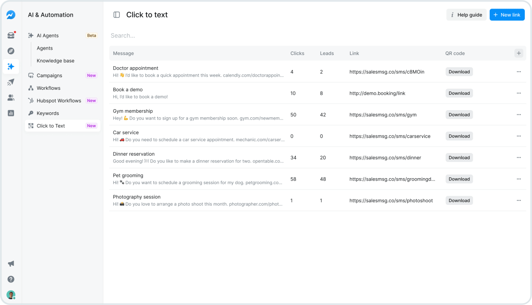532x305 pixels.
Task: Select the compass icon in the left sidebar
Action: [x=11, y=51]
